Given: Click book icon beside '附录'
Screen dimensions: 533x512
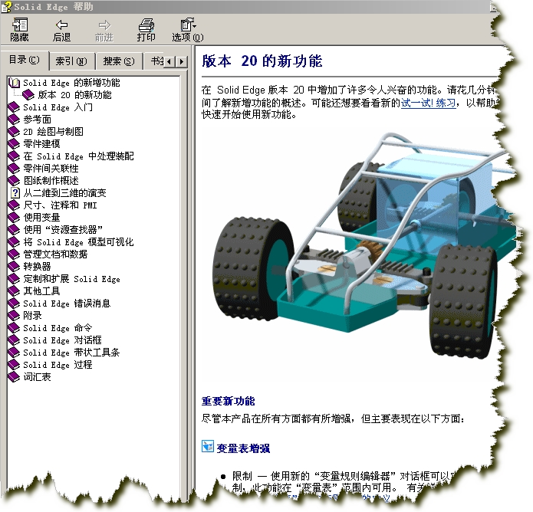Looking at the screenshot, I should [14, 316].
